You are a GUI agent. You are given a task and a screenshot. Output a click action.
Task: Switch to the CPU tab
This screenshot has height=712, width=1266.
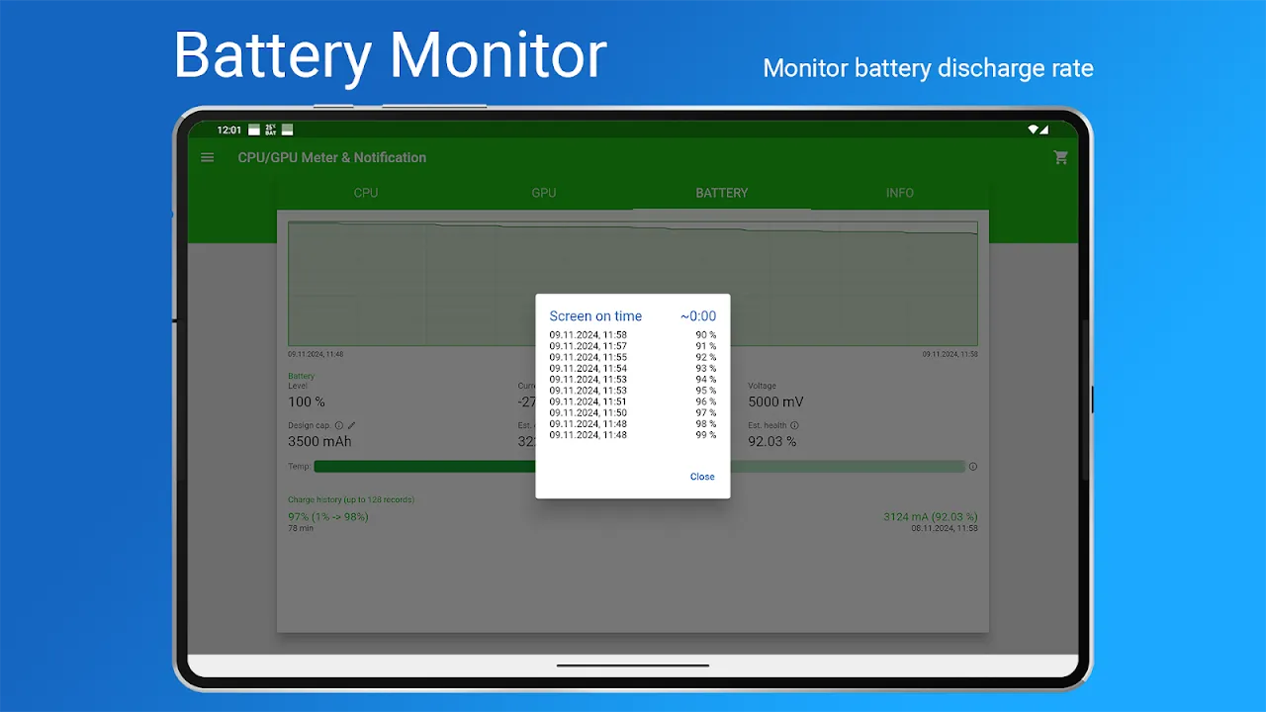coord(365,193)
